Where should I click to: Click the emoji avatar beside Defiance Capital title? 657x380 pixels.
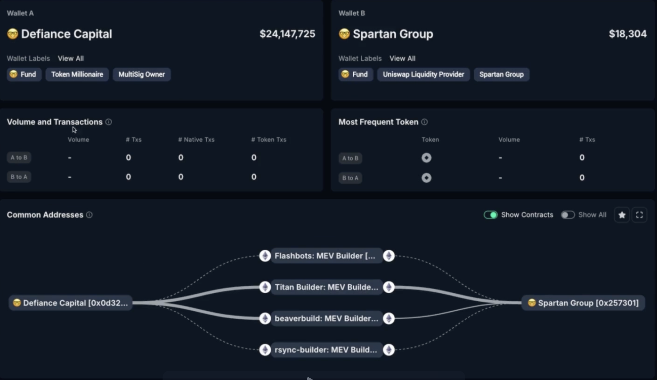[13, 34]
